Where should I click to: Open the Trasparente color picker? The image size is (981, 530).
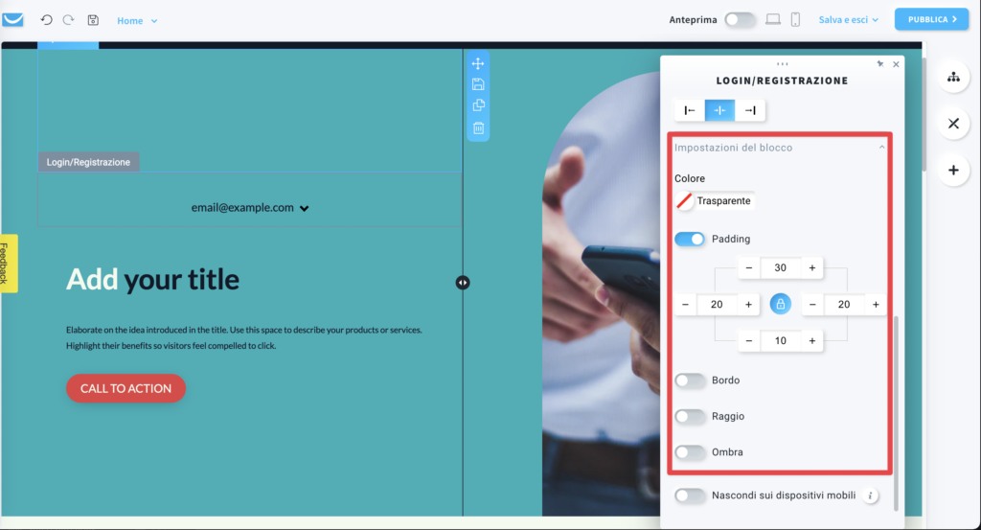pyautogui.click(x=714, y=201)
